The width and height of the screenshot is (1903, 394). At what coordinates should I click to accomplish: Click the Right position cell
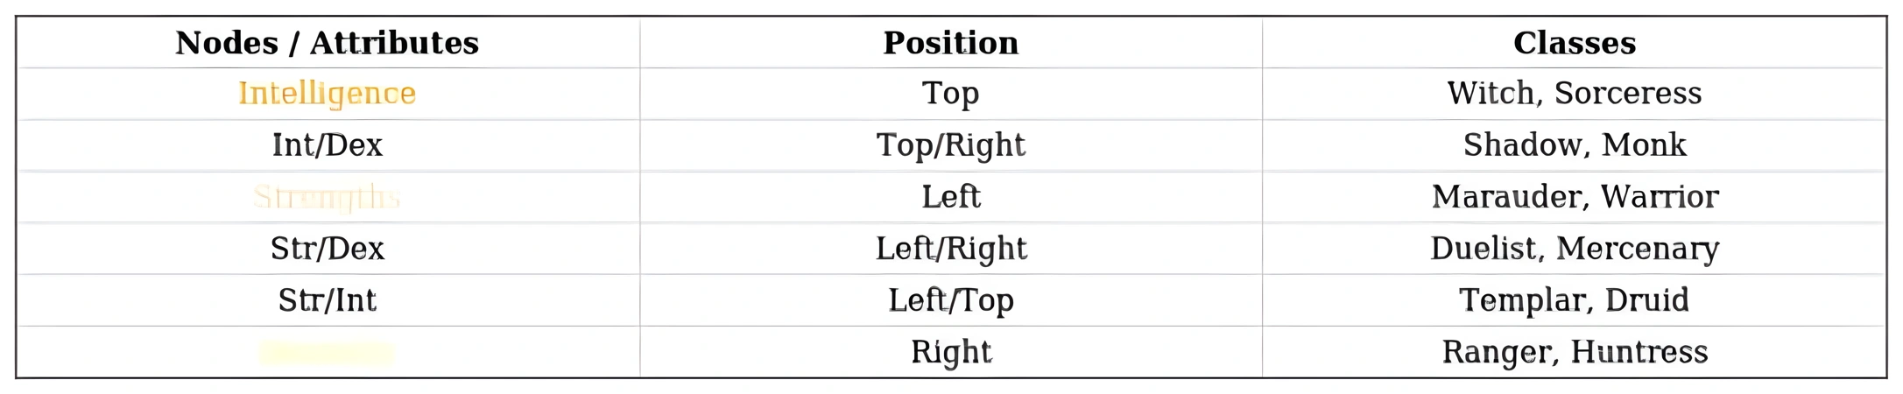click(951, 352)
